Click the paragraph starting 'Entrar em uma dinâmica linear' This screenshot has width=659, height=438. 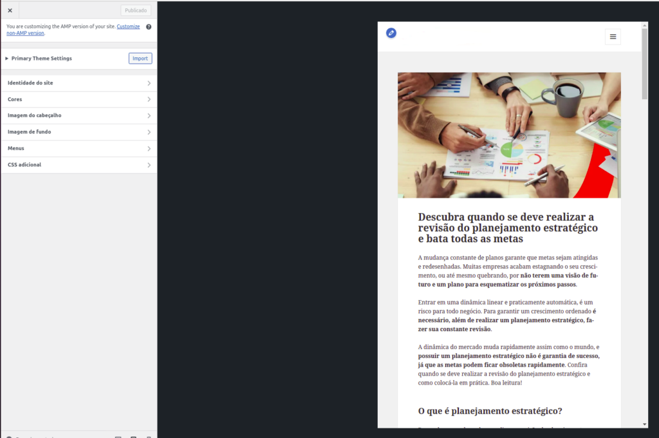[x=507, y=316]
